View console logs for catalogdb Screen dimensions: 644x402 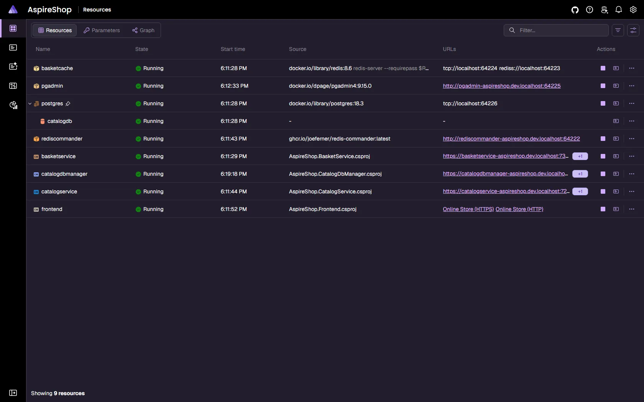click(616, 121)
